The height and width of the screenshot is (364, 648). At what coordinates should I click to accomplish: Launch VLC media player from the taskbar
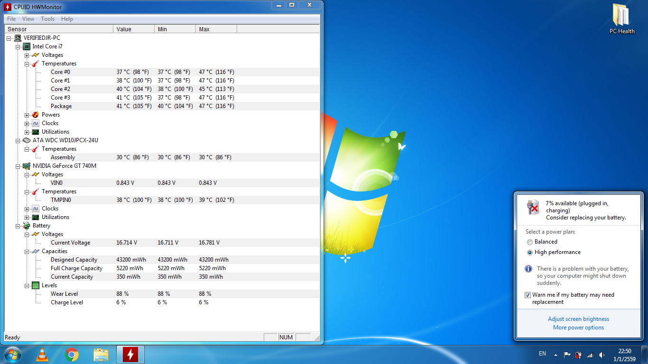coord(42,355)
